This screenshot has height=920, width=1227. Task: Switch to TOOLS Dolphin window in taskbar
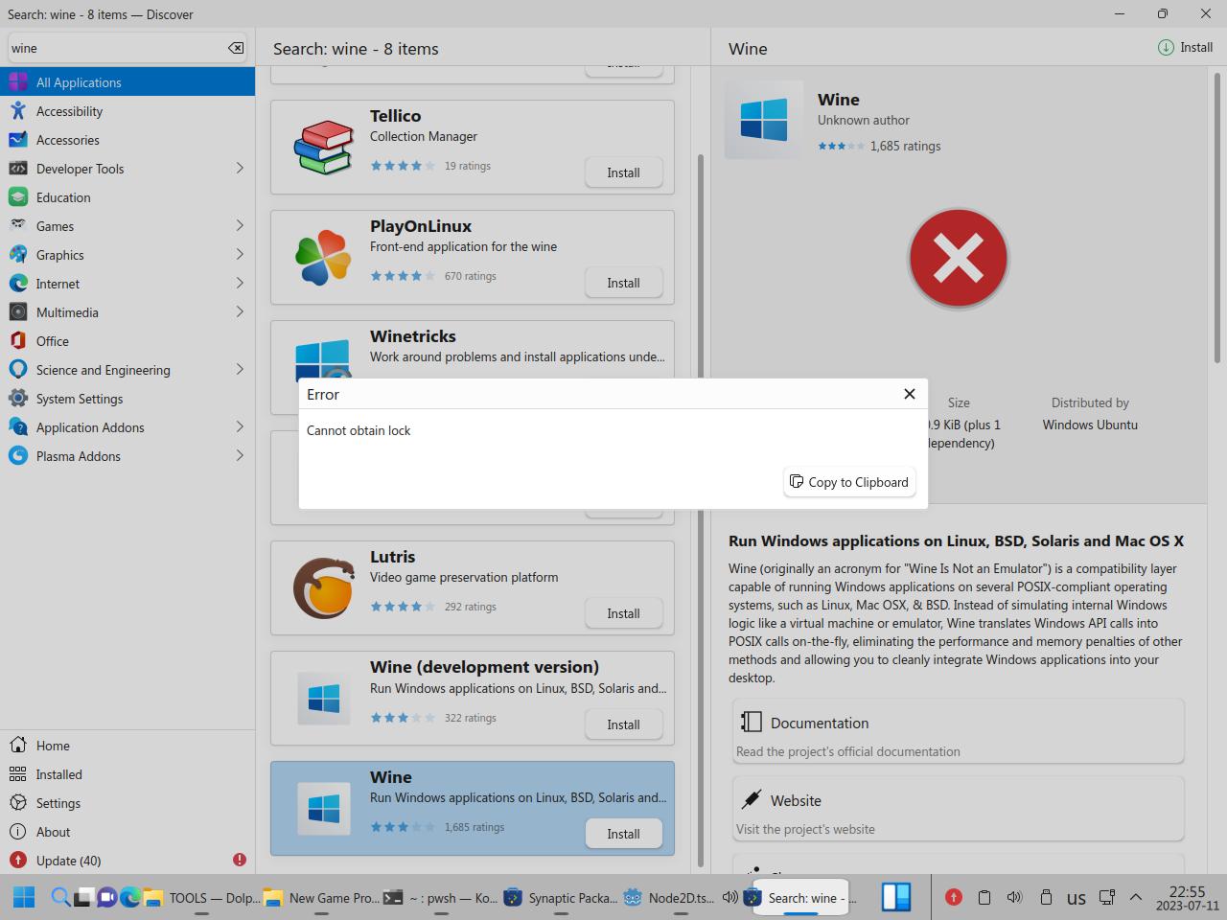pyautogui.click(x=201, y=898)
